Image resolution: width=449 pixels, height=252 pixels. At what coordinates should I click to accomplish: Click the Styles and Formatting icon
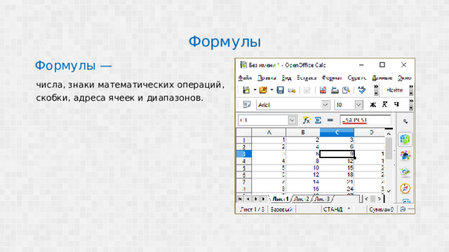[x=246, y=104]
